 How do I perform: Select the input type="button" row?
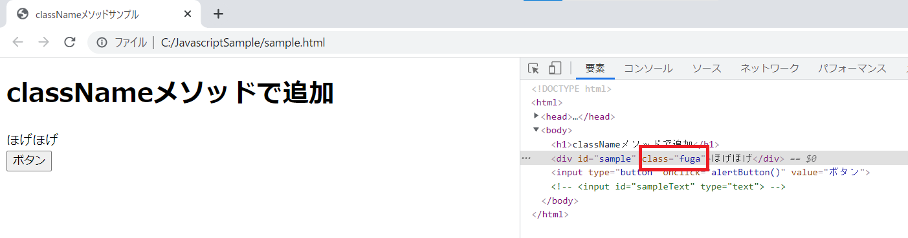[711, 173]
